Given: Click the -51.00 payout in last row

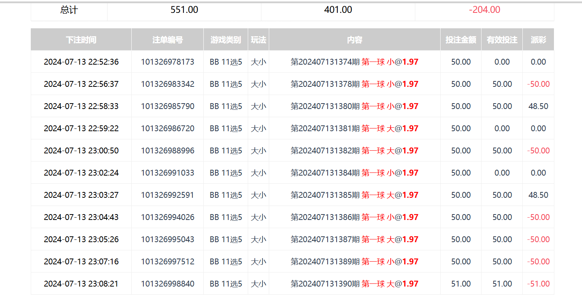Looking at the screenshot, I should pyautogui.click(x=538, y=284).
